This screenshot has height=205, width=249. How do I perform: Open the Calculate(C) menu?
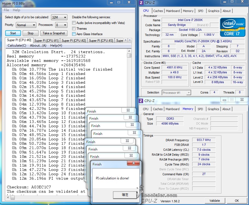click(x=17, y=46)
